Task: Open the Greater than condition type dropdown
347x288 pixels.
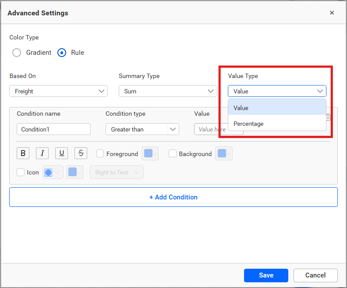Action: point(142,129)
